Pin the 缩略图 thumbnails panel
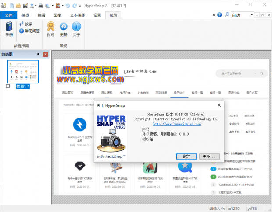This screenshot has height=212, width=272. 38,54
